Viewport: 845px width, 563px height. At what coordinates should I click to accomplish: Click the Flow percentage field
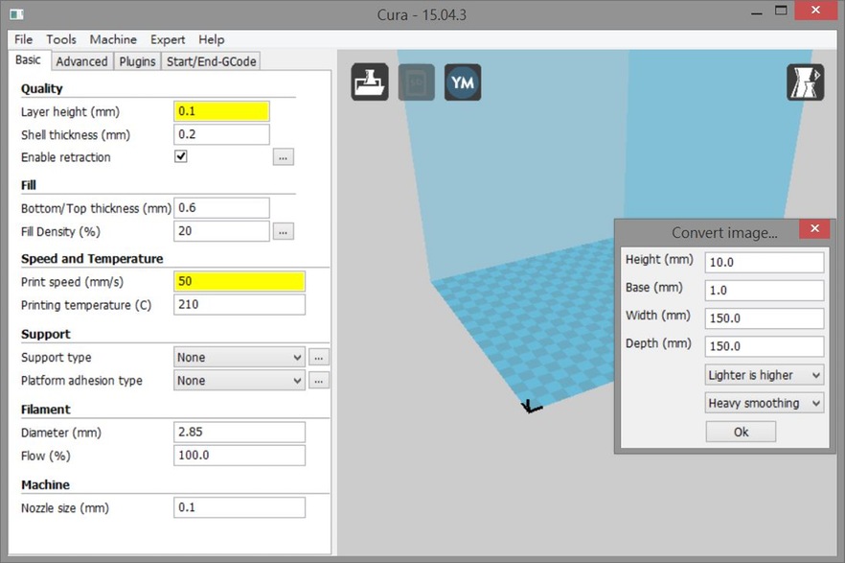point(240,456)
